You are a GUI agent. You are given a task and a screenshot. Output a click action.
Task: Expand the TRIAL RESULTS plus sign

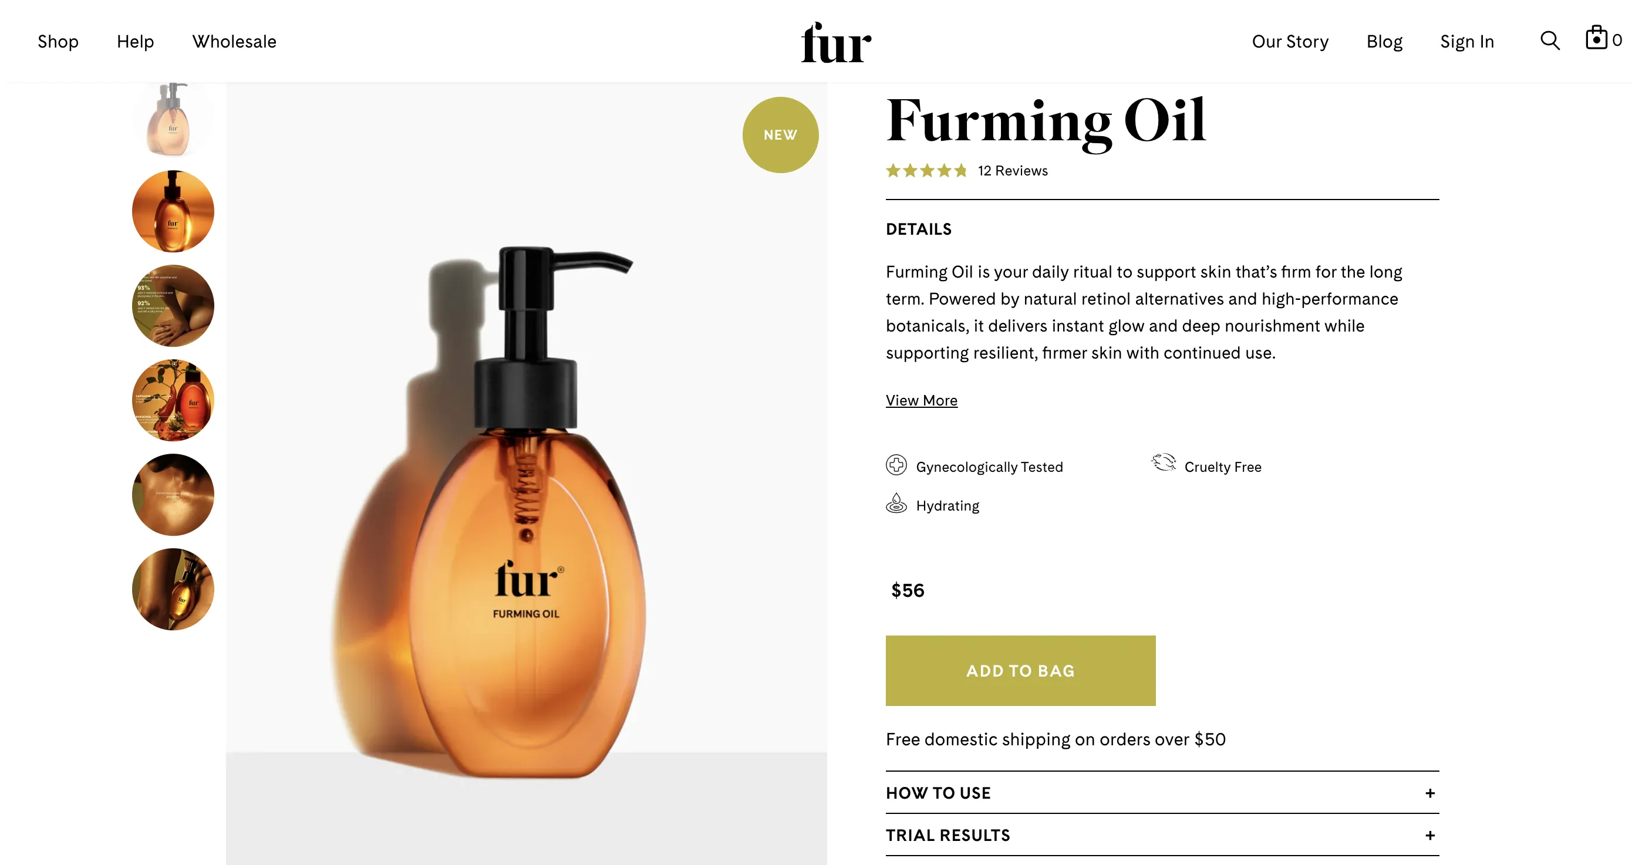tap(1430, 835)
